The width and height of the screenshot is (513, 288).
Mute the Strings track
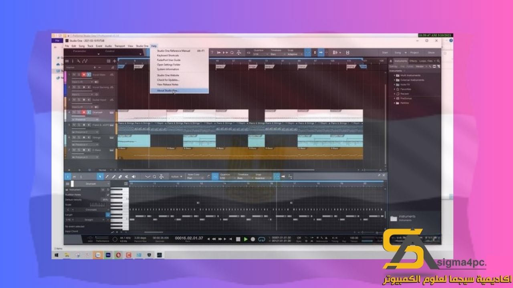click(x=74, y=137)
